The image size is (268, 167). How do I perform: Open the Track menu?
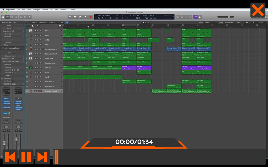29,10
